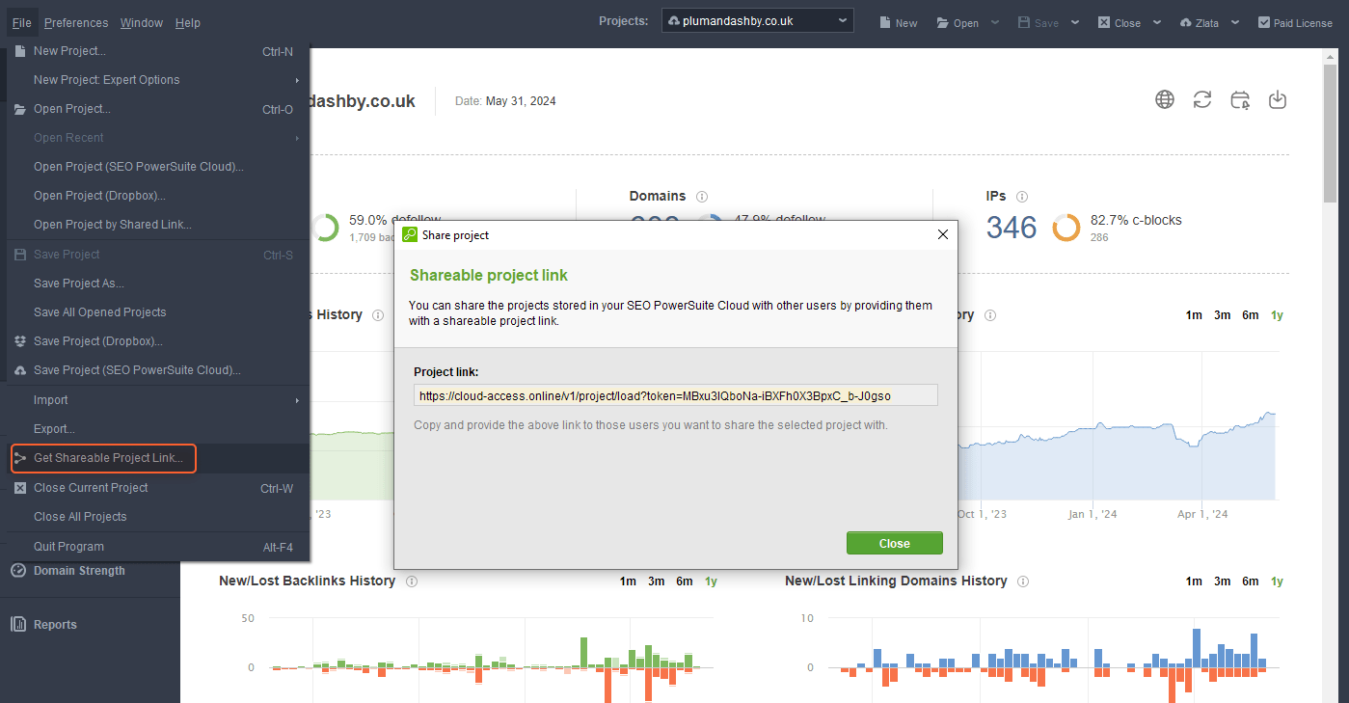This screenshot has width=1349, height=703.
Task: Select 1y range for New/Lost Linking Domains History
Action: (x=1278, y=581)
